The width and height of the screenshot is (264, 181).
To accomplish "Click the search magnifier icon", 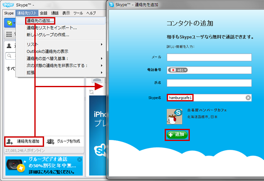I will [9, 55].
